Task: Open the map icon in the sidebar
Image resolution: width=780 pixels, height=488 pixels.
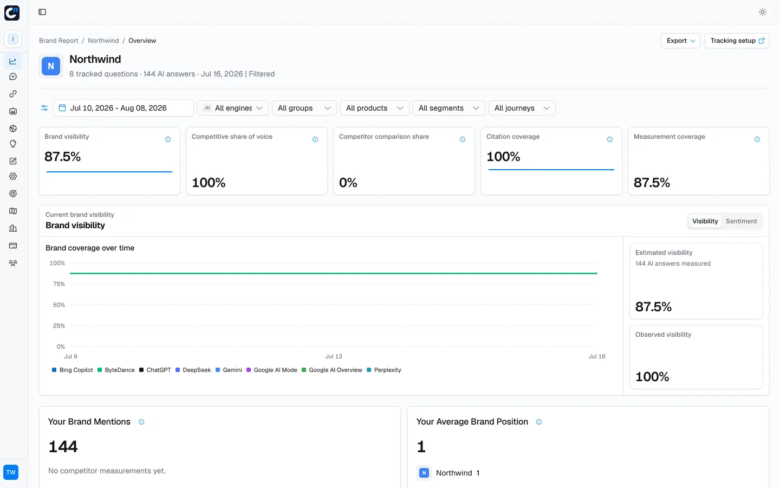Action: tap(13, 211)
